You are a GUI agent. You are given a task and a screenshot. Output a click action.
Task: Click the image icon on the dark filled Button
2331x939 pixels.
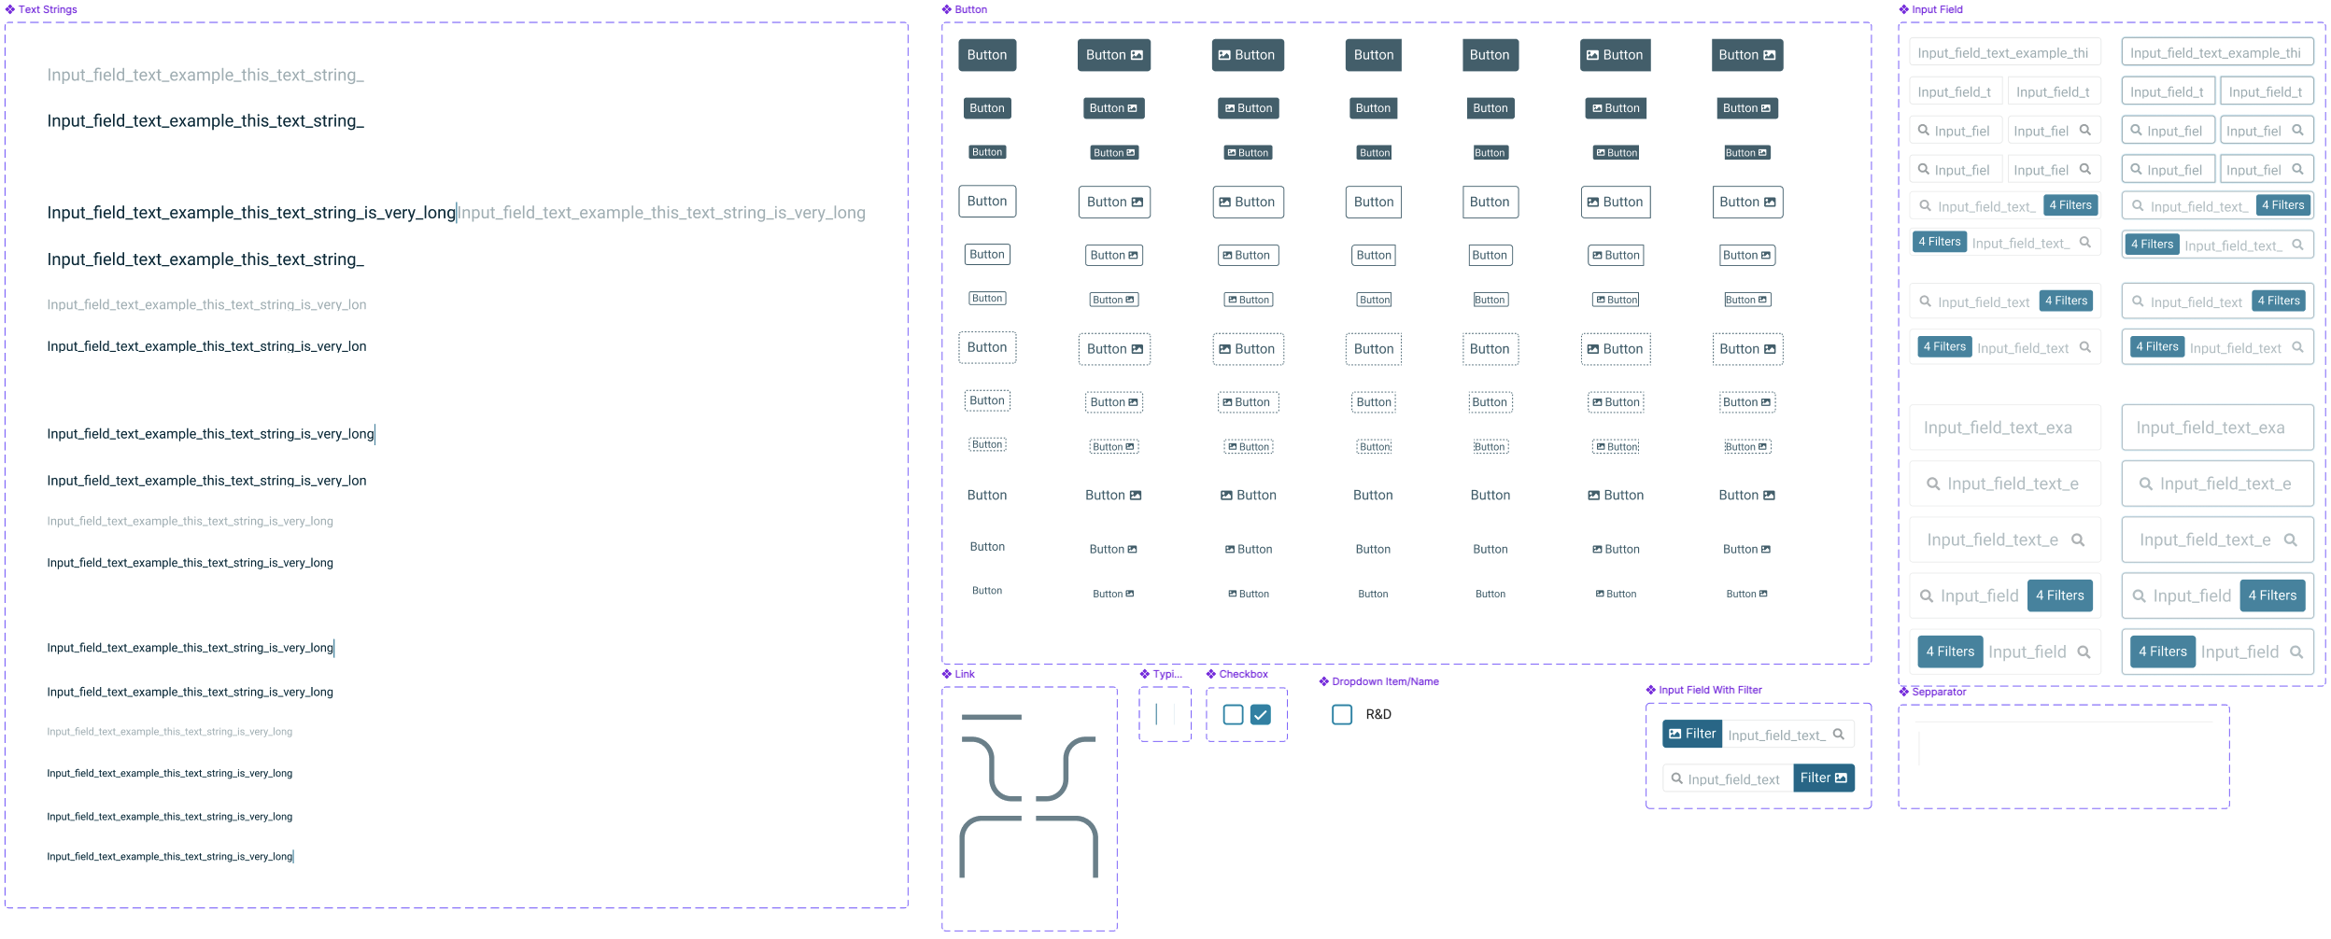1137,55
